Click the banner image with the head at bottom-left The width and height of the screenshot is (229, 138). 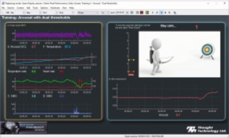[x=24, y=128]
